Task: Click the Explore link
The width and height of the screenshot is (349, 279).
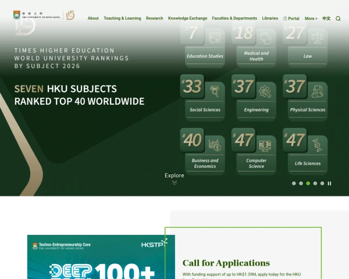Action: [x=174, y=176]
